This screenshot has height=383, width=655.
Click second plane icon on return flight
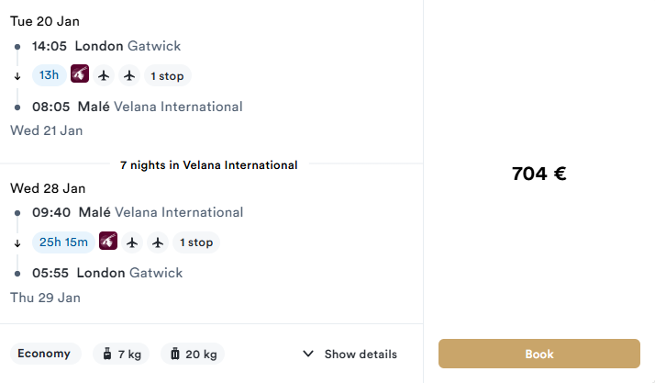pos(158,242)
